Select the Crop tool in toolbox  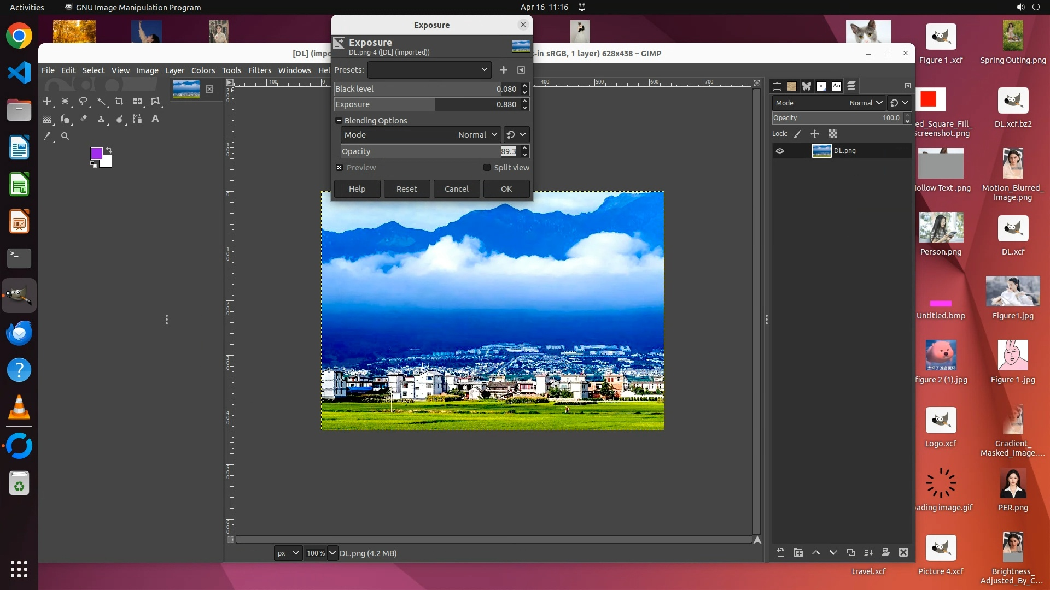119,102
